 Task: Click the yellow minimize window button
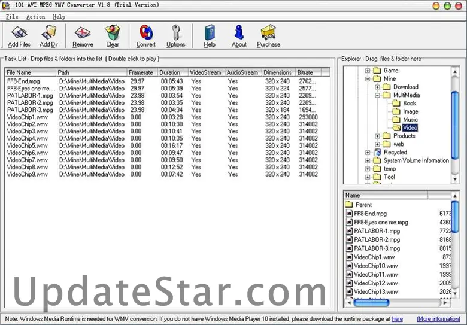(x=436, y=5)
